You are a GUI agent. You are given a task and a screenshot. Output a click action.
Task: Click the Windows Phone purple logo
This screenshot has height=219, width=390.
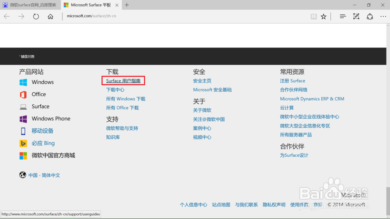(x=23, y=119)
